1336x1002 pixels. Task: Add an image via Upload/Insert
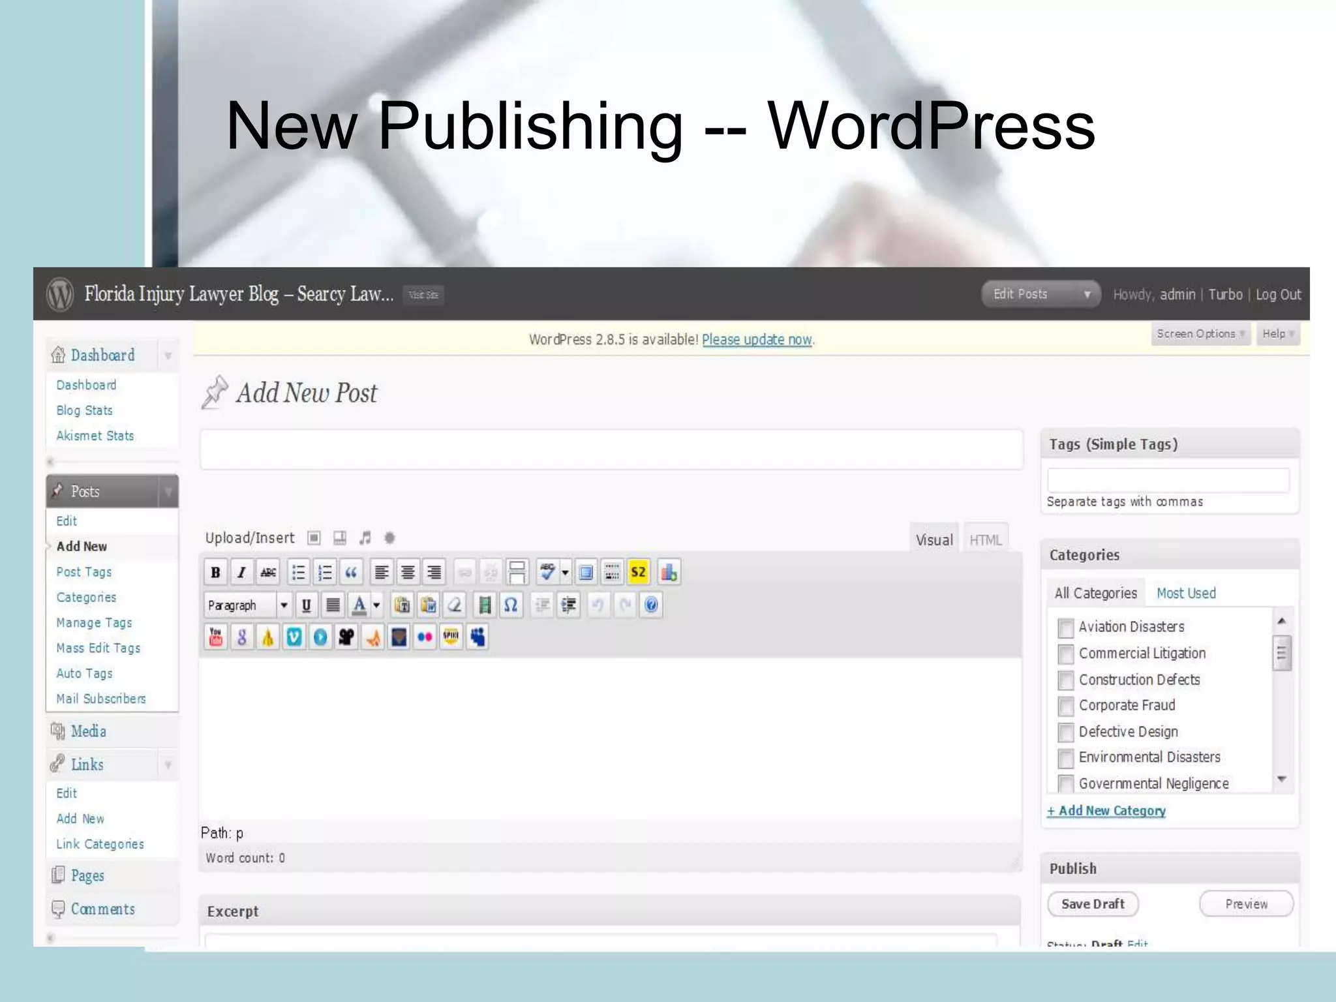(314, 538)
